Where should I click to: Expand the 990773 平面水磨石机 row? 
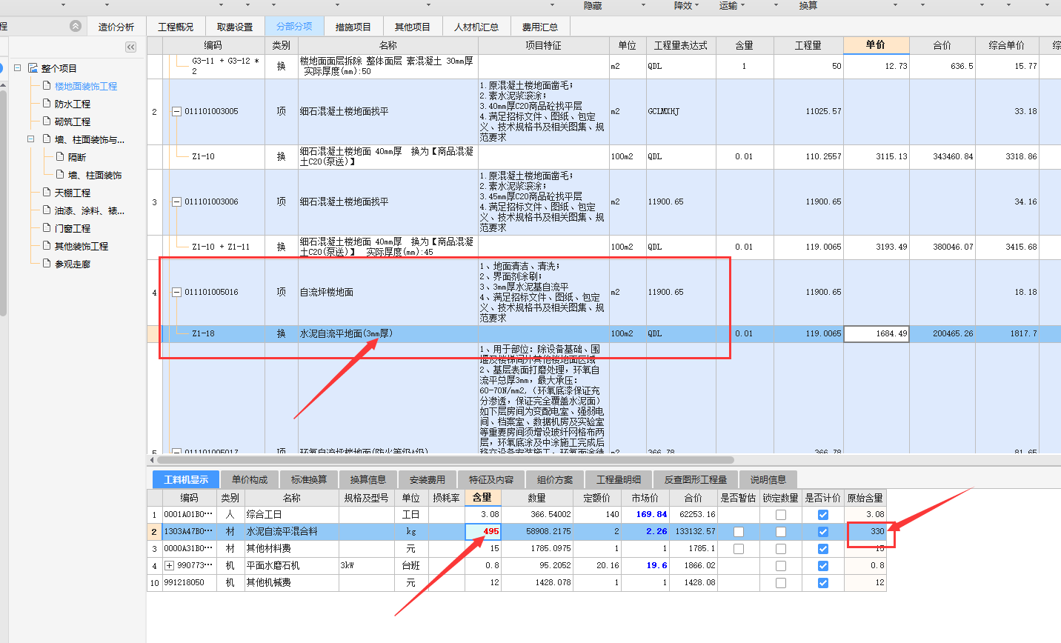[x=169, y=565]
